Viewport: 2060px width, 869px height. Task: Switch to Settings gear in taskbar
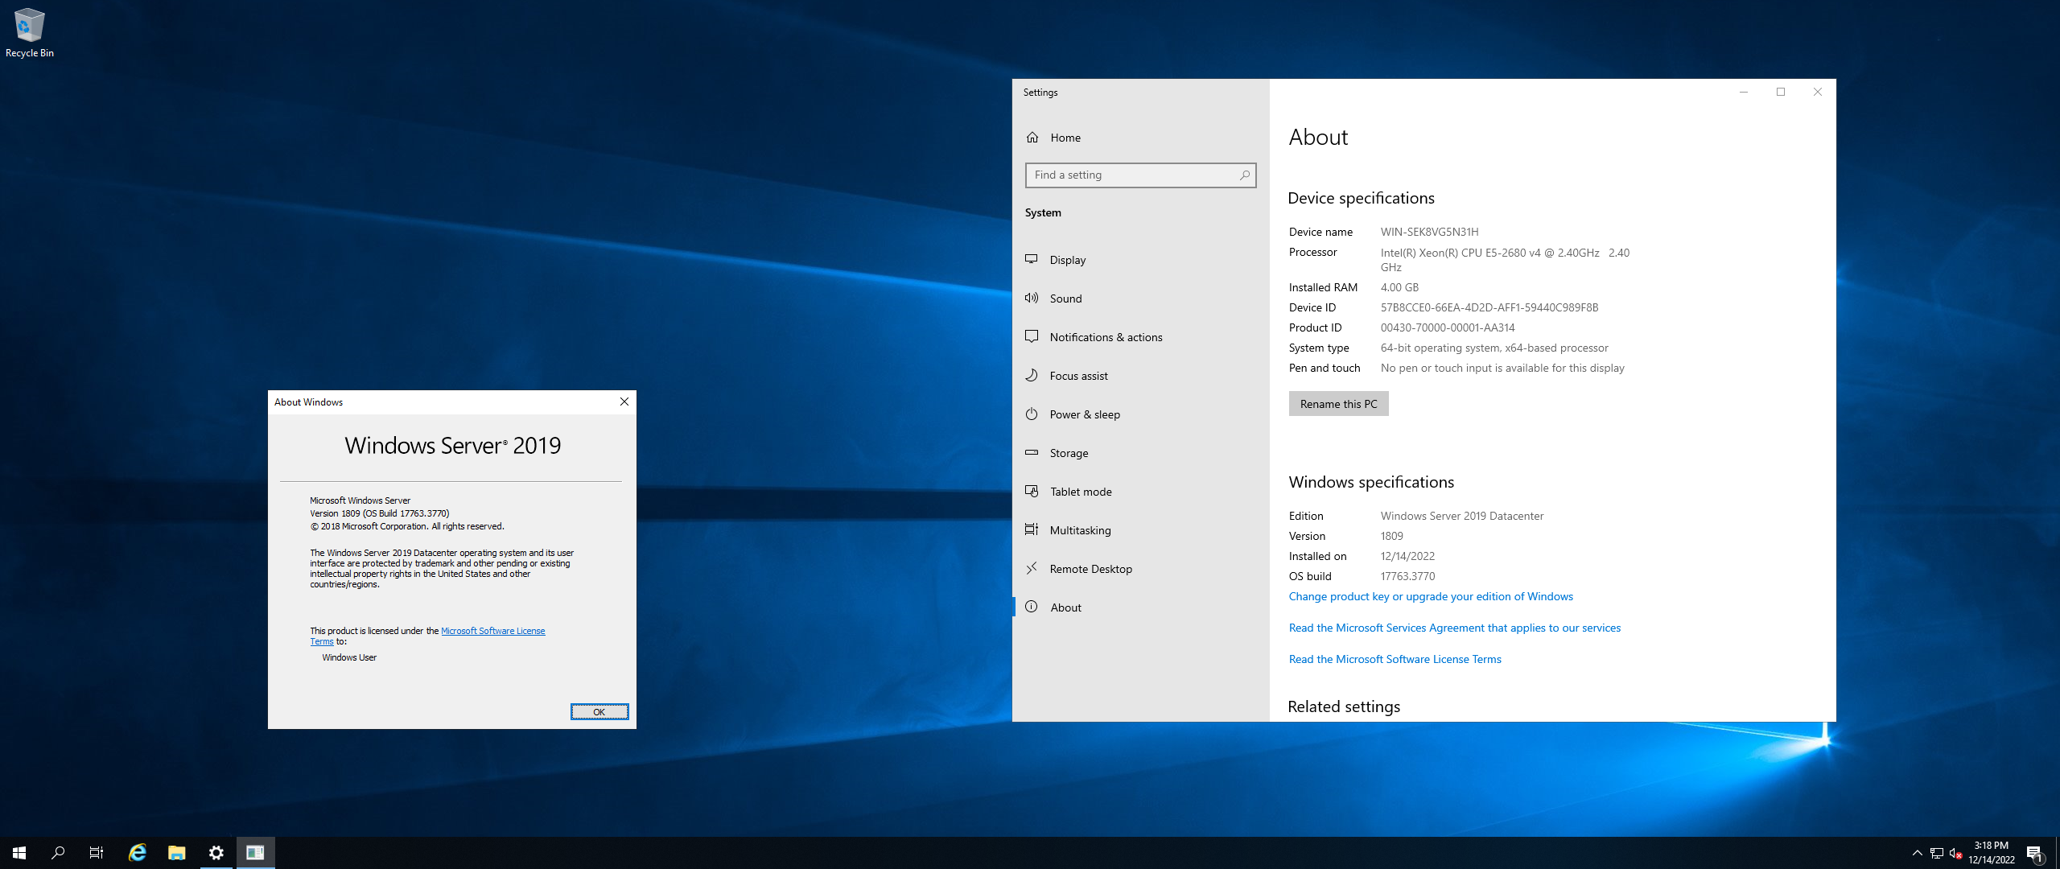pos(216,853)
